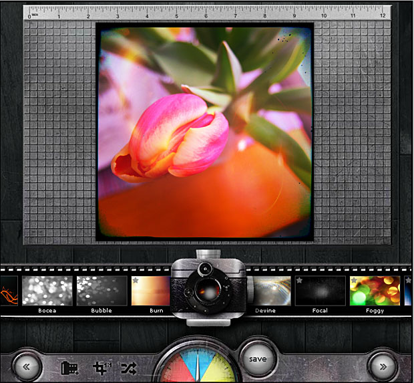Select the Bocea light effect thumbnail
The width and height of the screenshot is (414, 383).
47,291
